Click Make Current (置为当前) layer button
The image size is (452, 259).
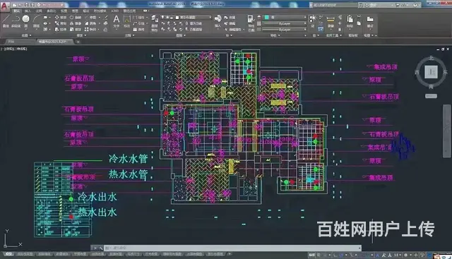click(194, 23)
